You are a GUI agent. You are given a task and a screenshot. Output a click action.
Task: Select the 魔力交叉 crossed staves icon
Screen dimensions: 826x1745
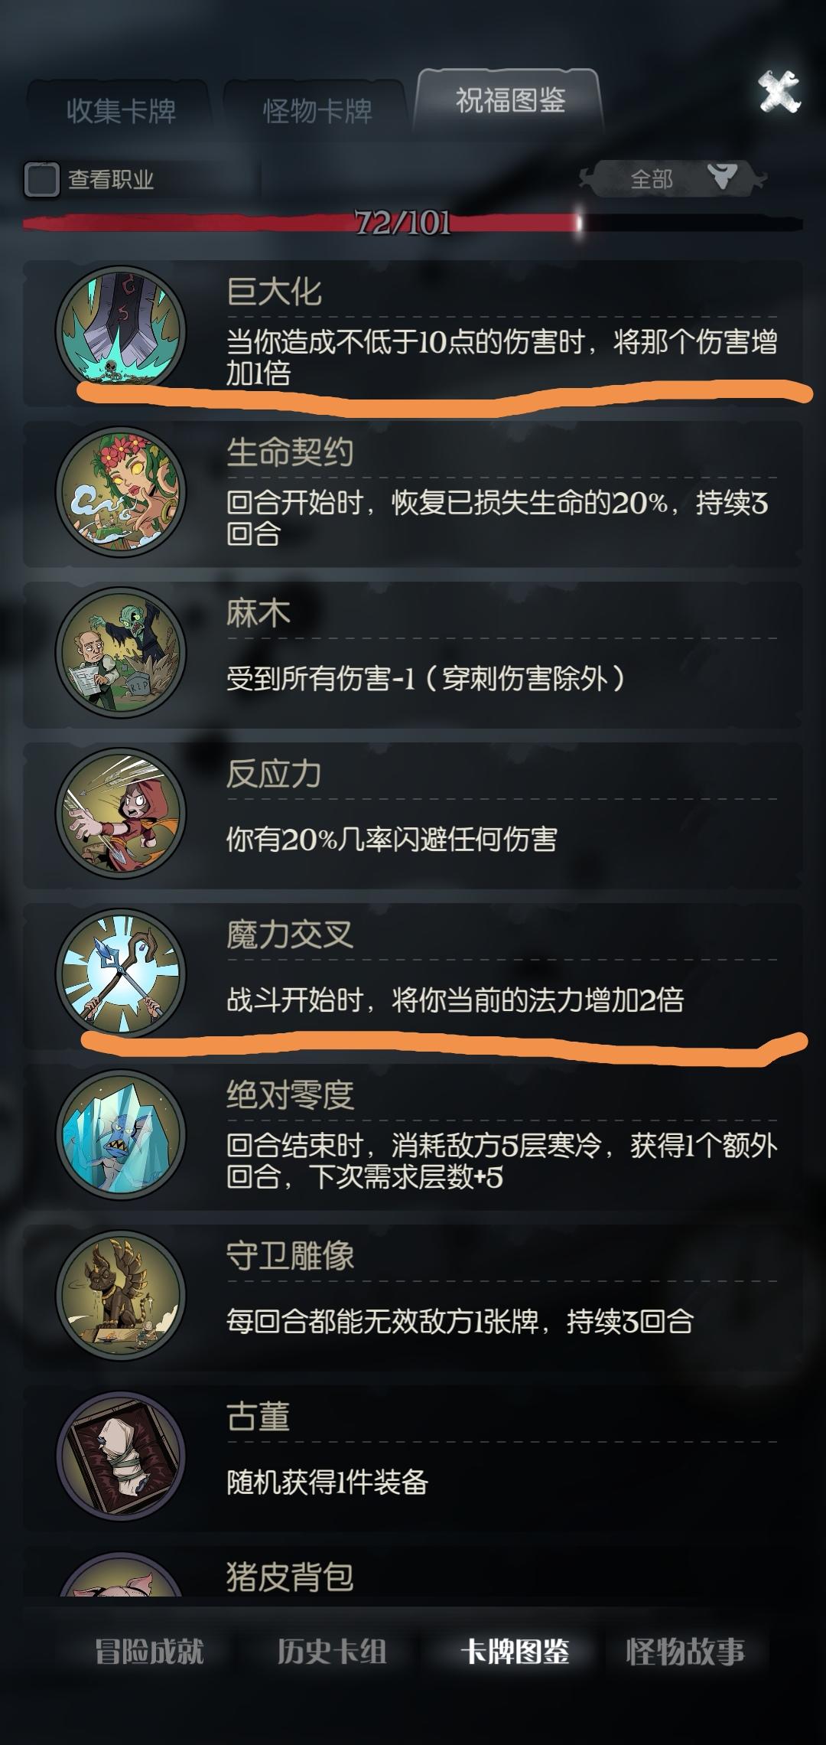pyautogui.click(x=121, y=974)
